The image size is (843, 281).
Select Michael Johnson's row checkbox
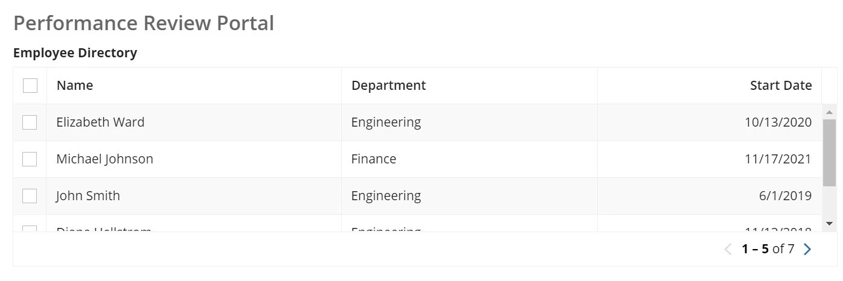click(30, 159)
